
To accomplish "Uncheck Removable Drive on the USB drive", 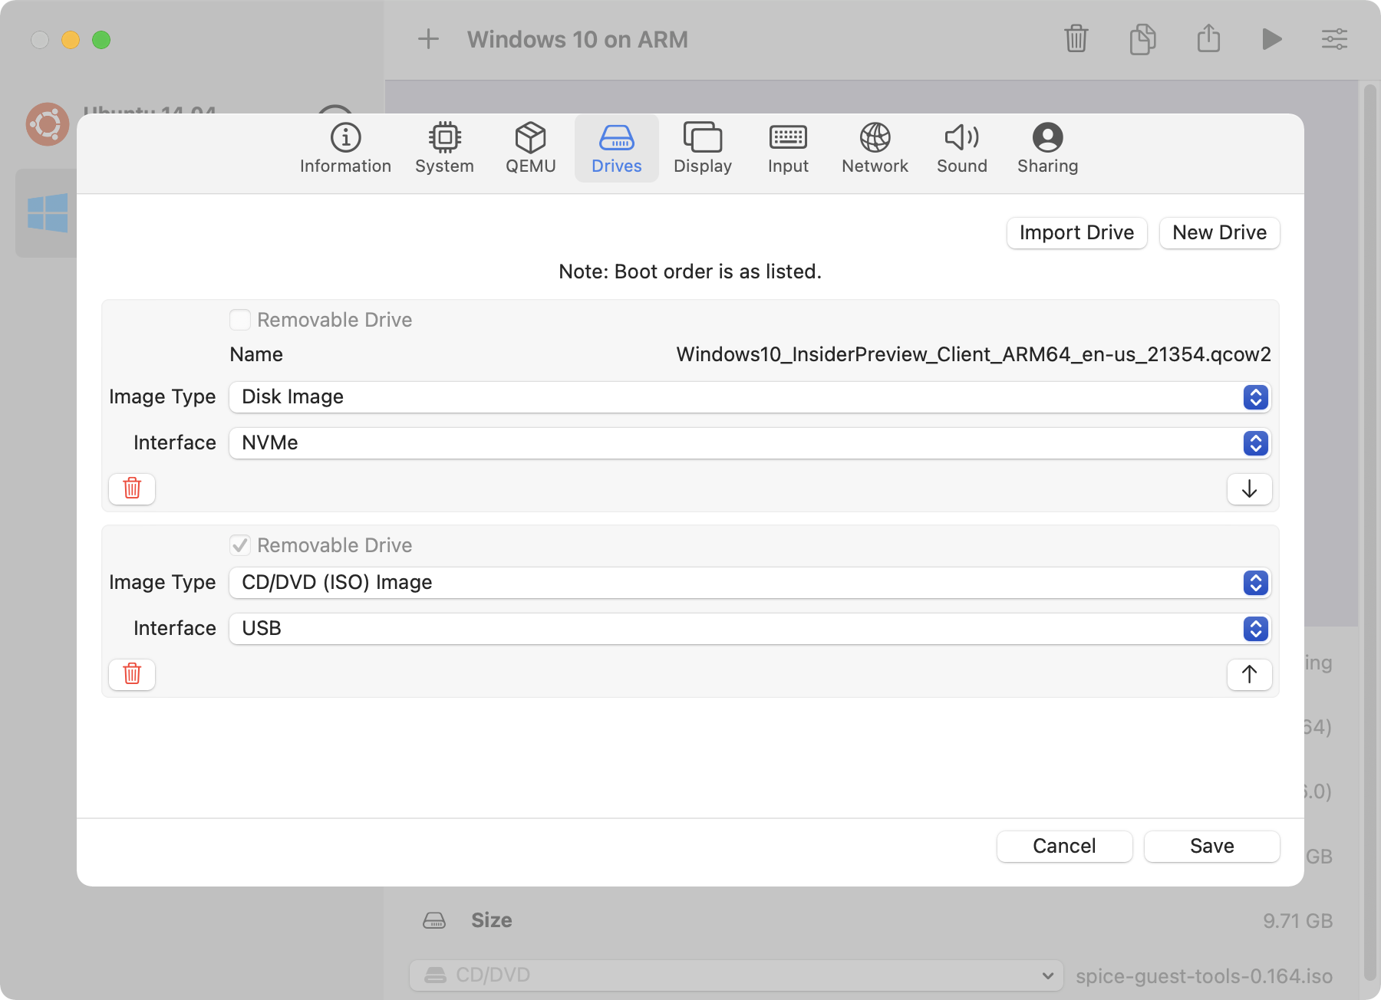I will pos(240,544).
